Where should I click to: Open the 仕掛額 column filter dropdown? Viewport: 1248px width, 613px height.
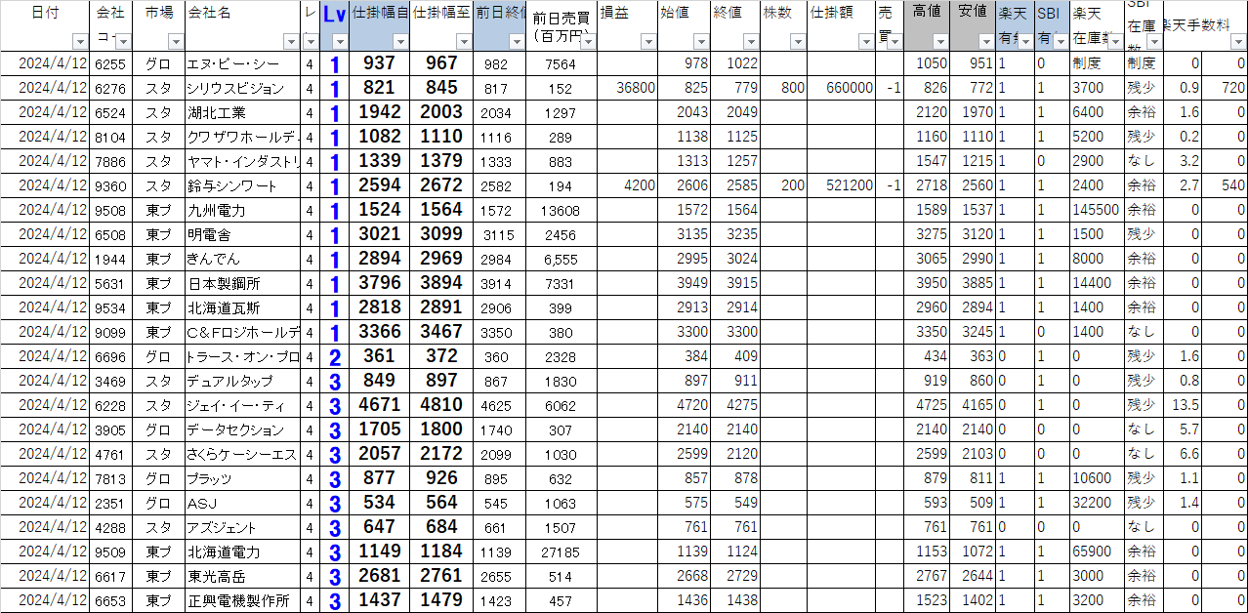point(866,42)
